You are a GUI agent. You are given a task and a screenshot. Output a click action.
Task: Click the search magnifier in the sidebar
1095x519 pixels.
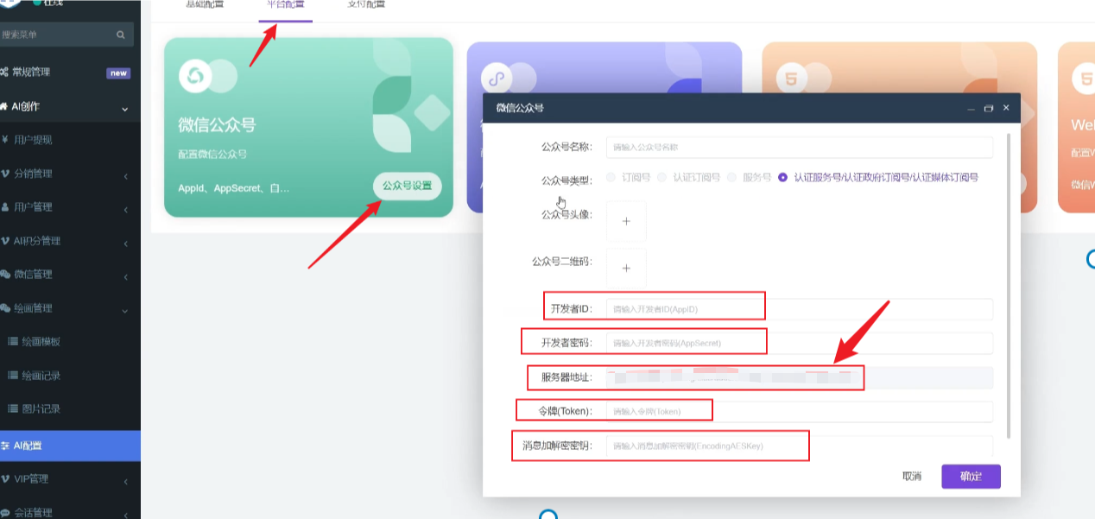(121, 35)
